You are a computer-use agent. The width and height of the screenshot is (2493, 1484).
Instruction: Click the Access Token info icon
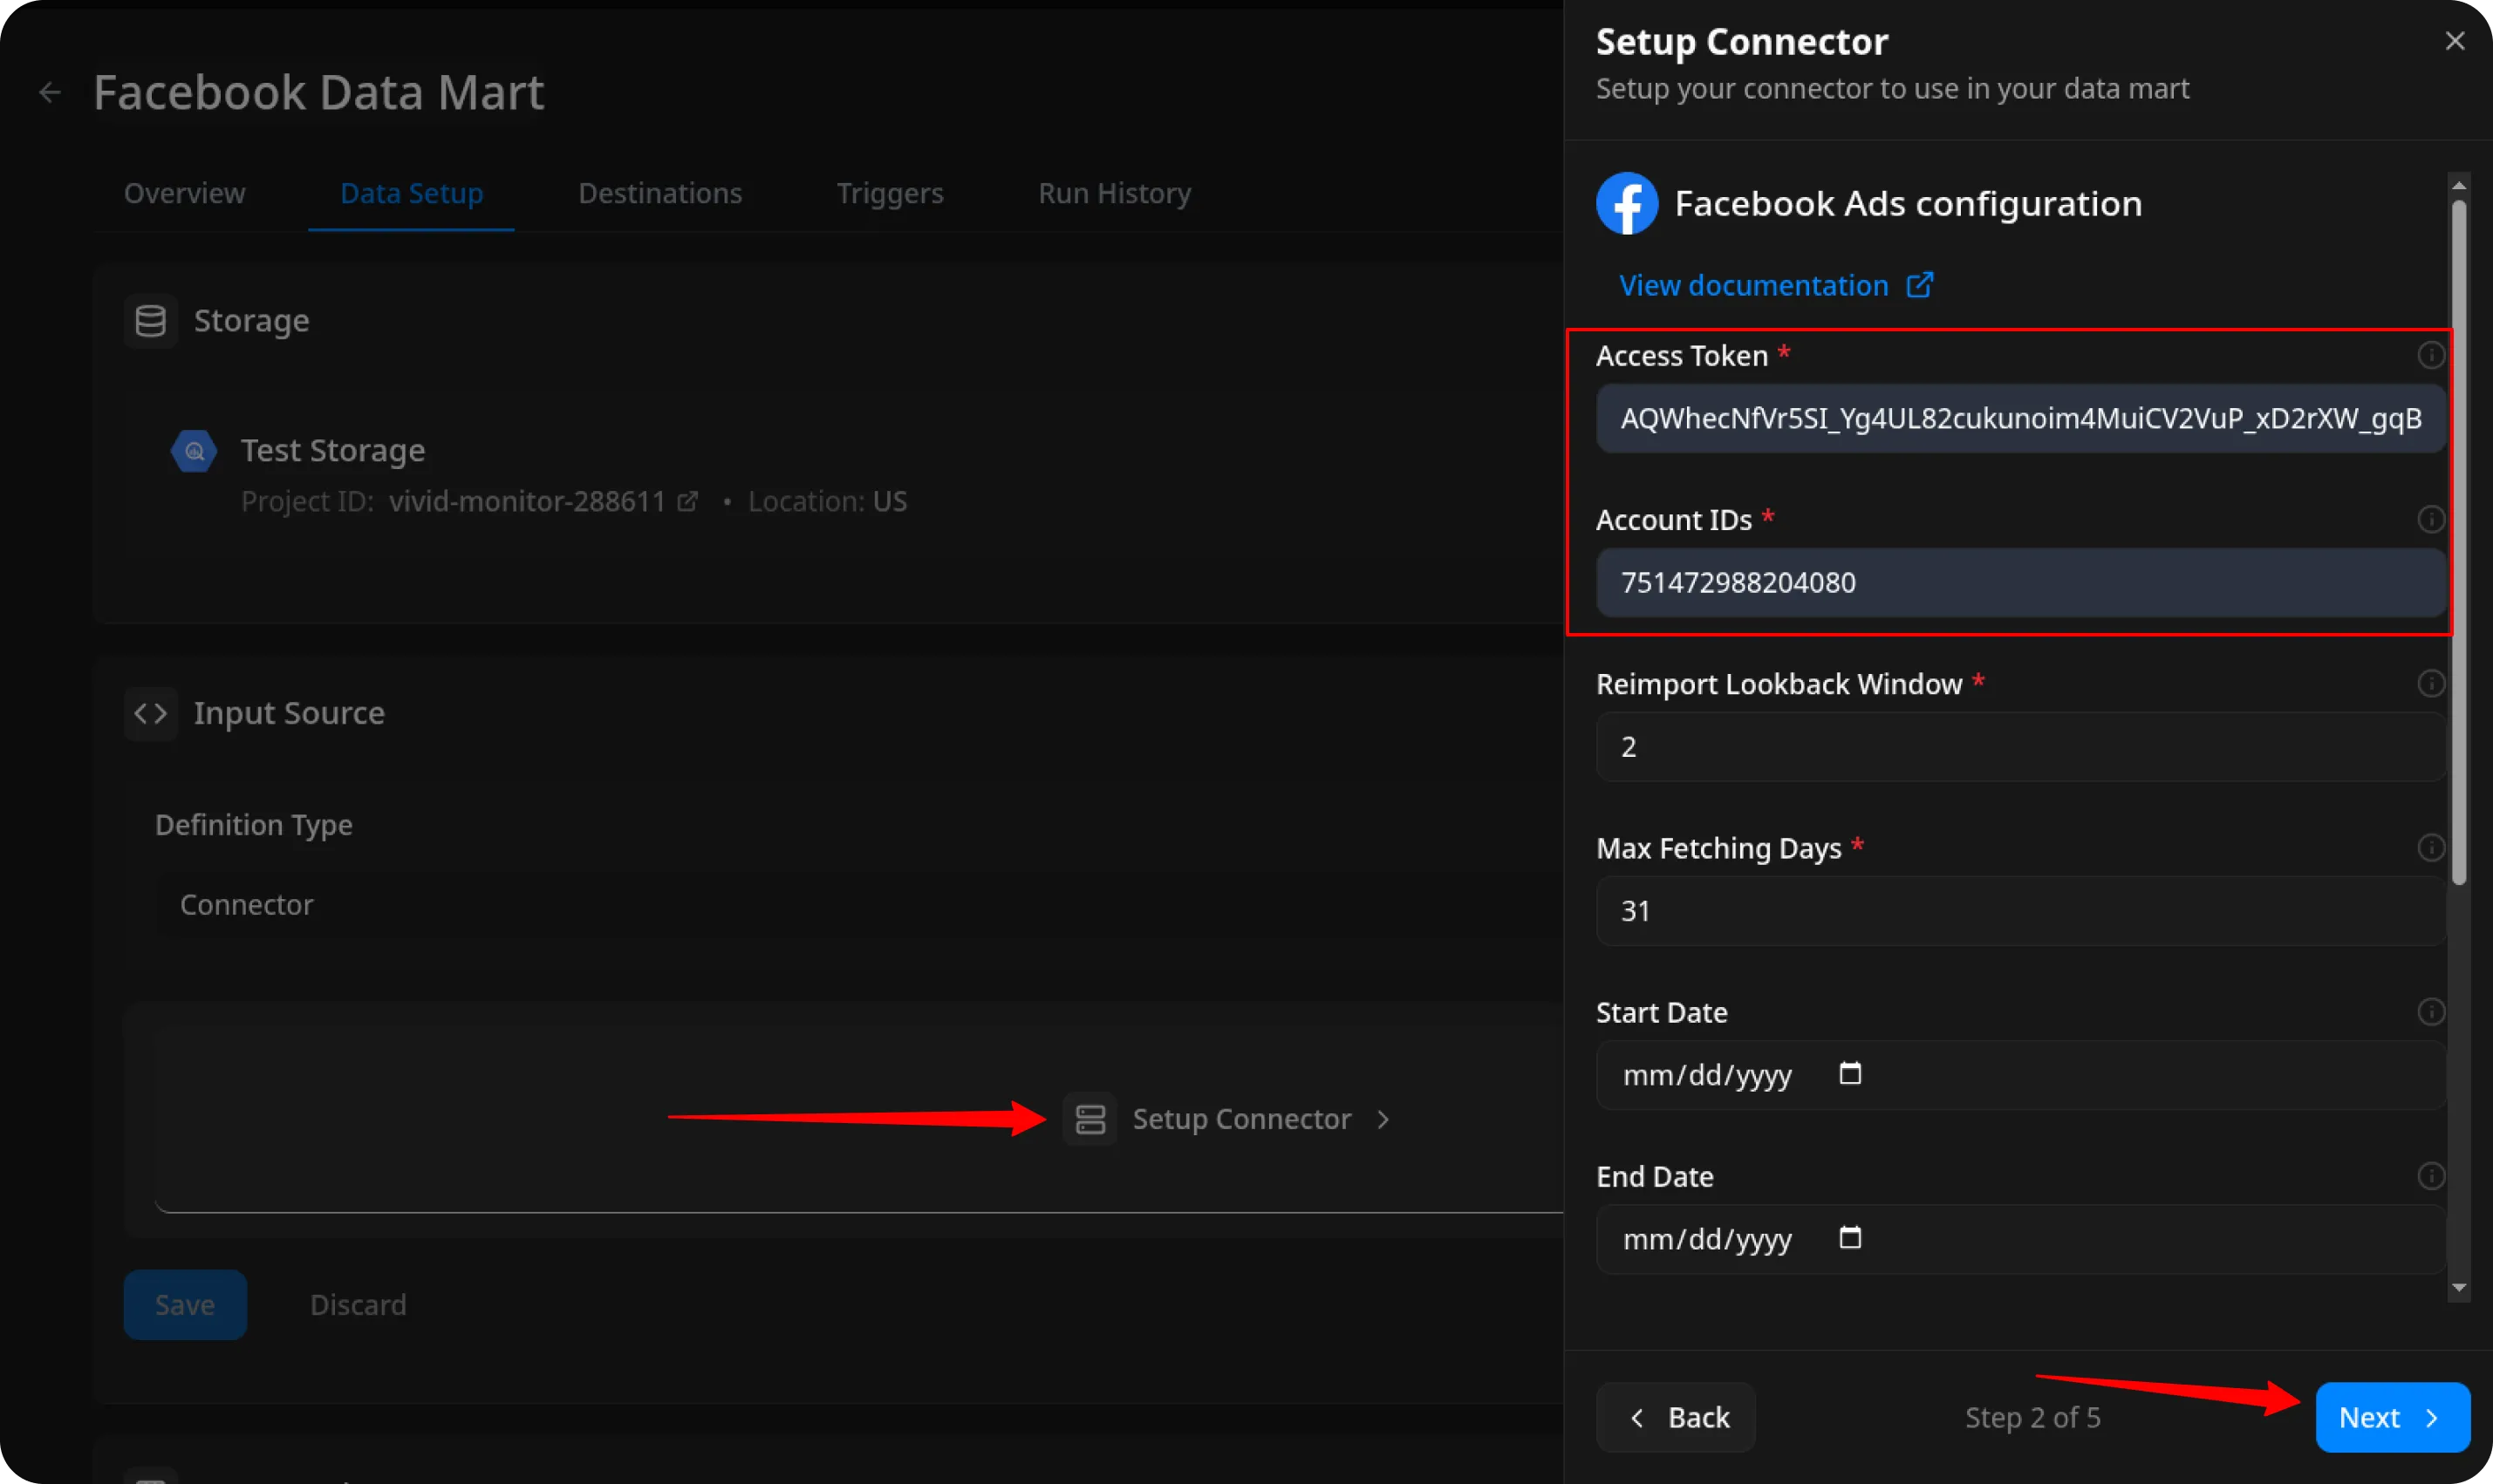(x=2430, y=355)
